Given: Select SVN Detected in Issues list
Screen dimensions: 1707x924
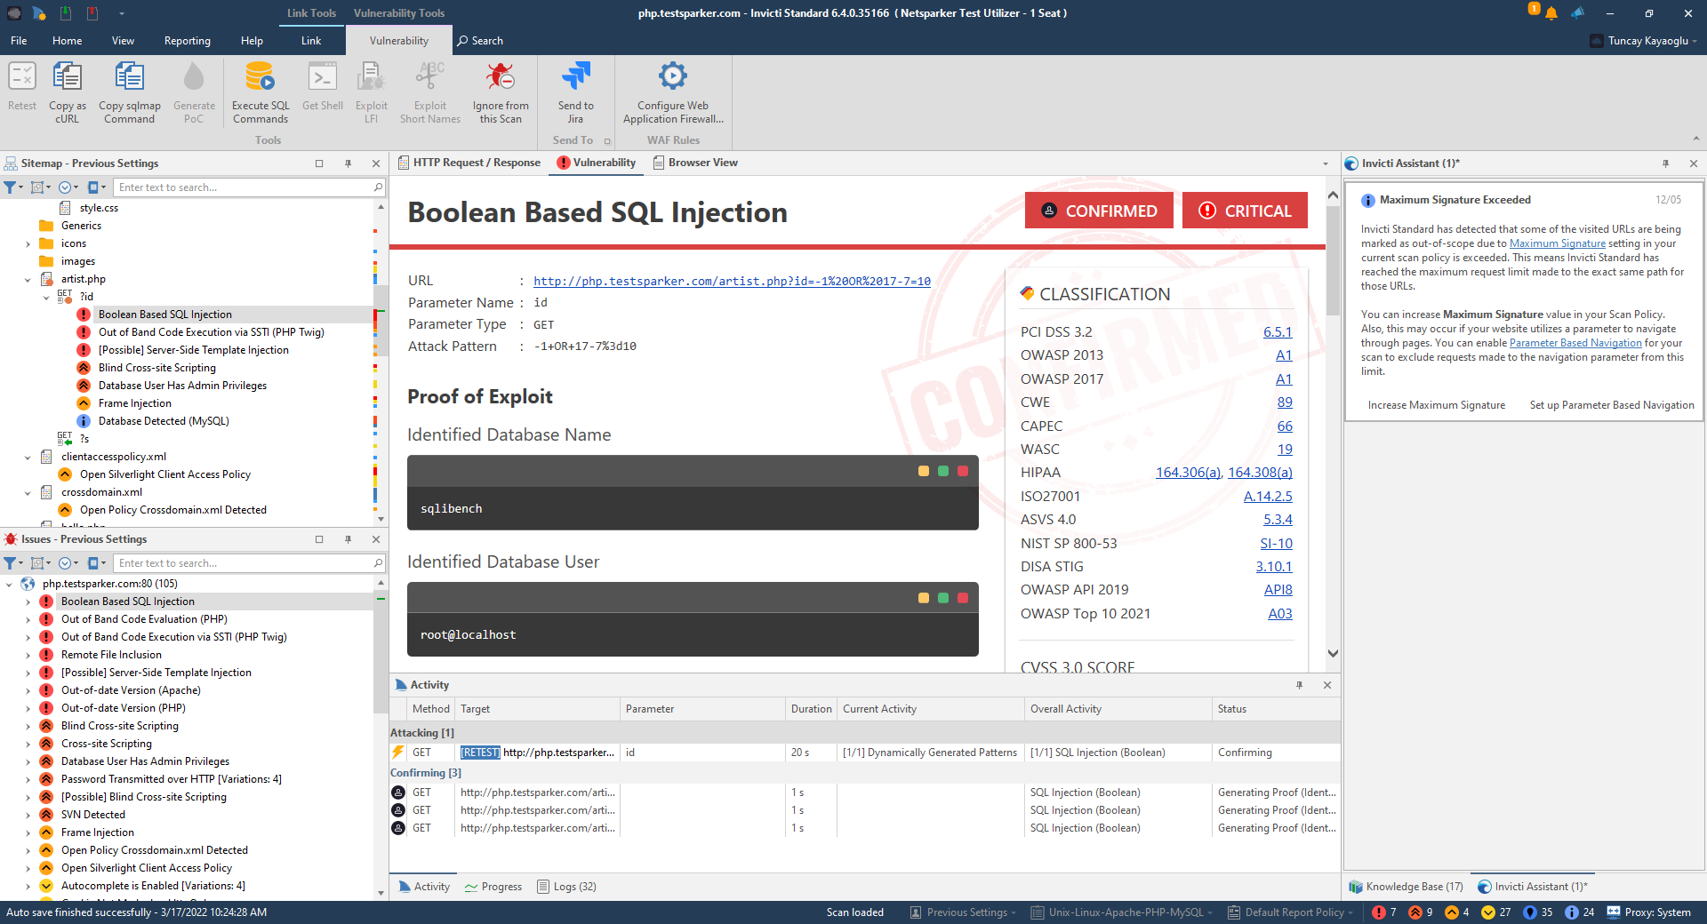Looking at the screenshot, I should click(92, 815).
